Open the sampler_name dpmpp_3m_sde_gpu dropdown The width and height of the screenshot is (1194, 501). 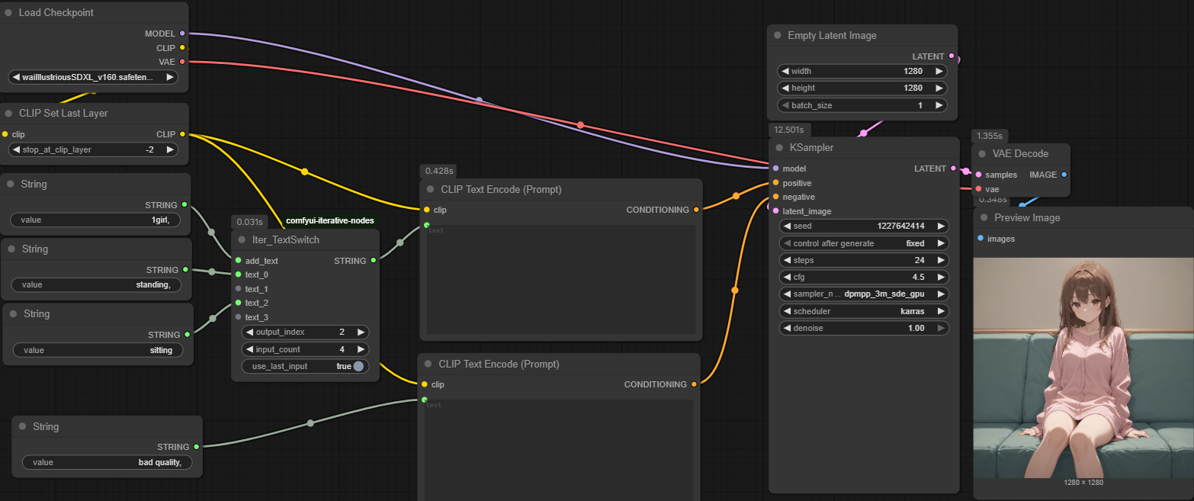click(863, 294)
